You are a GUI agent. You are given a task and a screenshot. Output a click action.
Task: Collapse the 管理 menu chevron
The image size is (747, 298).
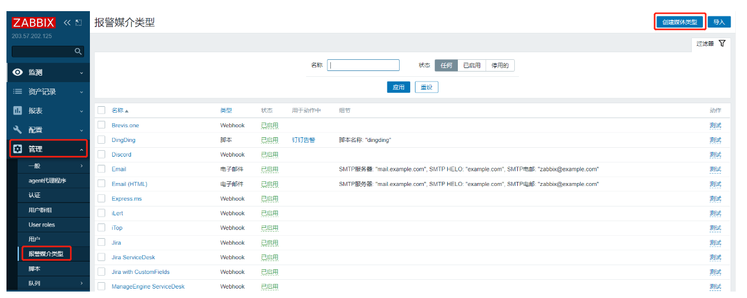tap(82, 149)
